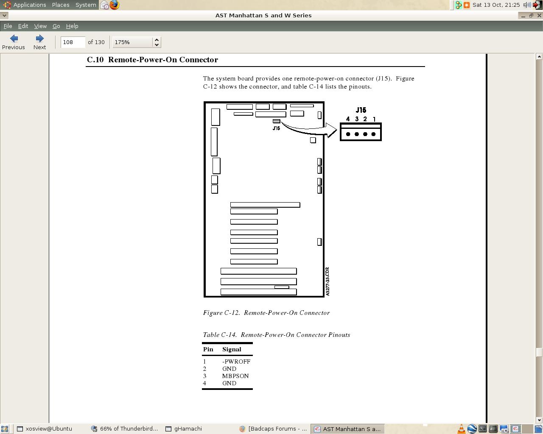
Task: Open the Go menu
Action: pos(56,26)
